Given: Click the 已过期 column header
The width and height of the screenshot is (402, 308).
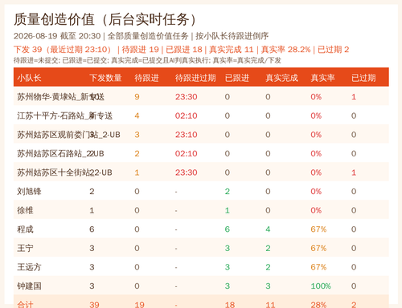Looking at the screenshot, I should coord(363,78).
